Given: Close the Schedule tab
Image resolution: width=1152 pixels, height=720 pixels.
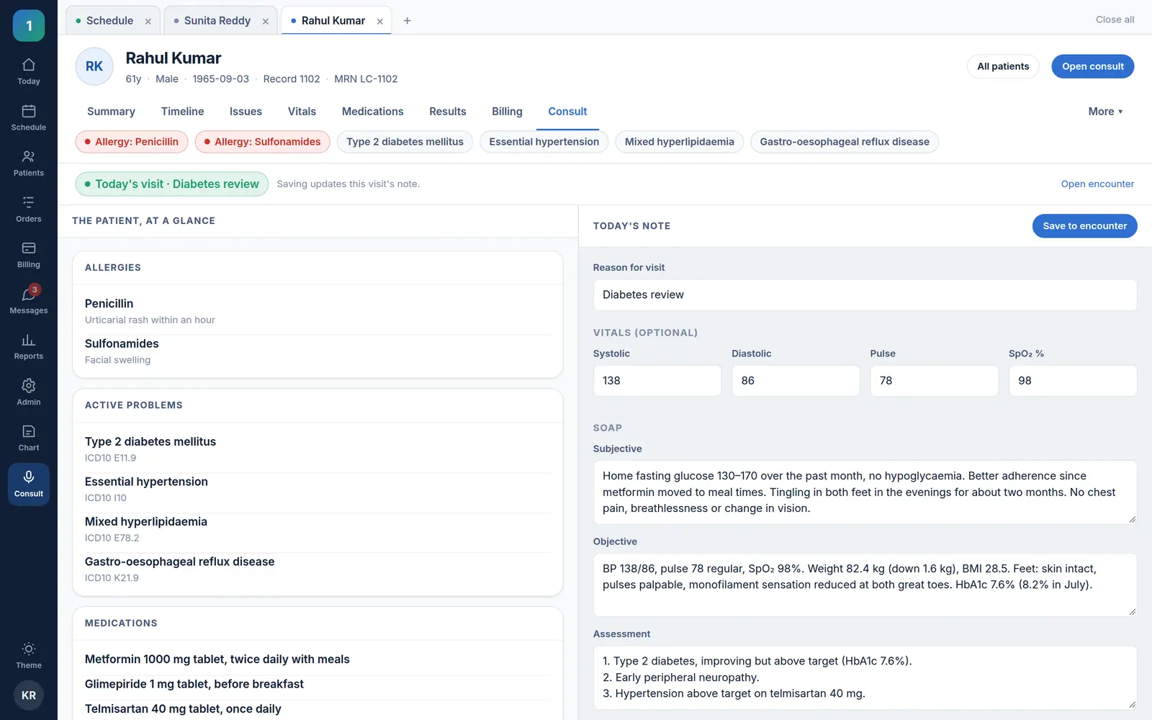Looking at the screenshot, I should coord(148,22).
